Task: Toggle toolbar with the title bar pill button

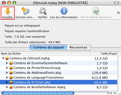Action: pyautogui.click(x=116, y=3)
